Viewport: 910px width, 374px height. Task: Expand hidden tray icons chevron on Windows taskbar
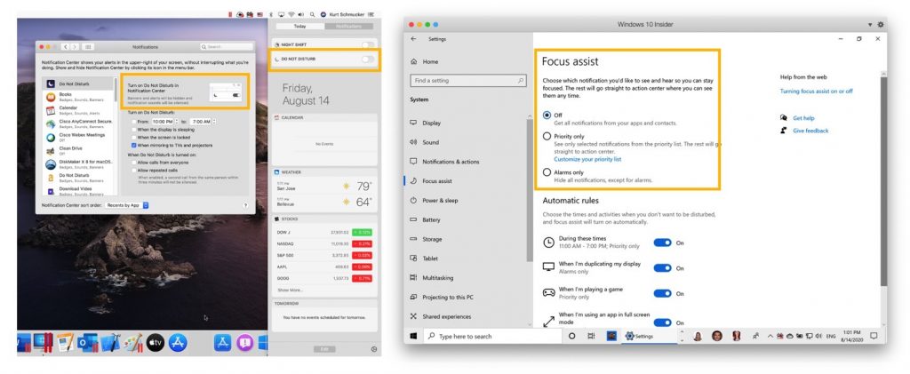click(770, 337)
